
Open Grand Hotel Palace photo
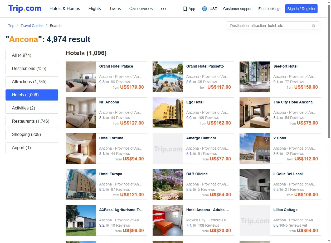click(81, 77)
